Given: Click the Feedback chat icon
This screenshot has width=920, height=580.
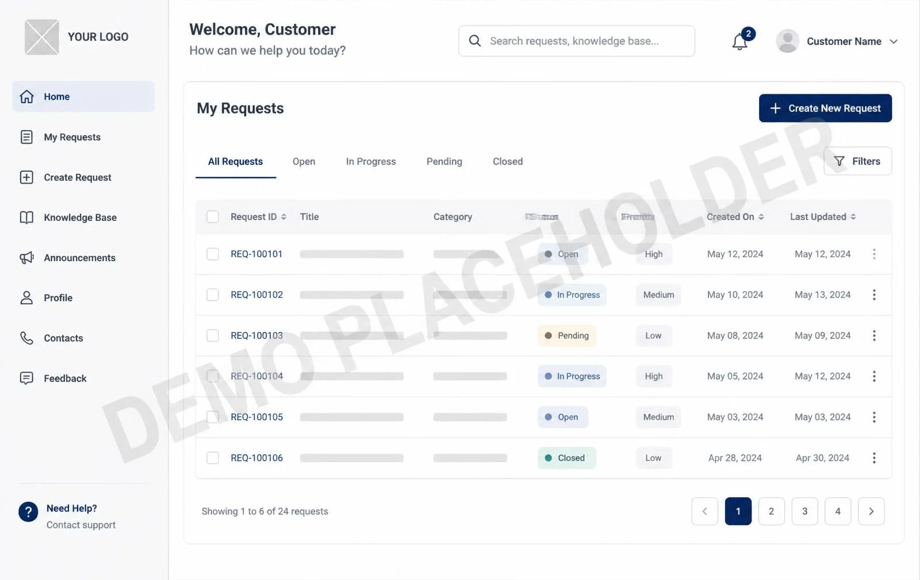Looking at the screenshot, I should (26, 378).
